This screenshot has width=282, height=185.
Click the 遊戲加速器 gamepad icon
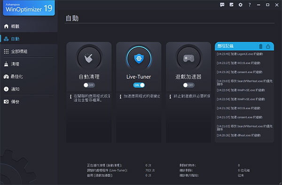[x=188, y=58]
